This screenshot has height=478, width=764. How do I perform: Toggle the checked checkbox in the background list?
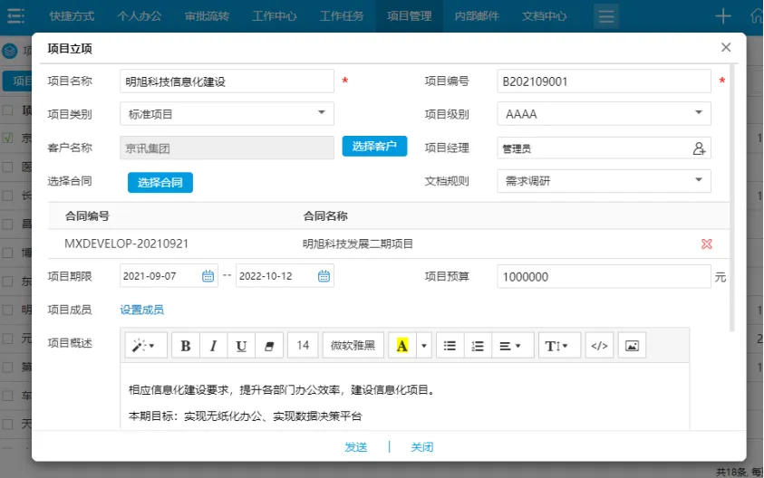click(7, 139)
